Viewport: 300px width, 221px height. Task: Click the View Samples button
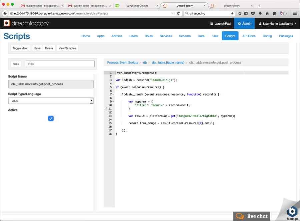coord(67,48)
